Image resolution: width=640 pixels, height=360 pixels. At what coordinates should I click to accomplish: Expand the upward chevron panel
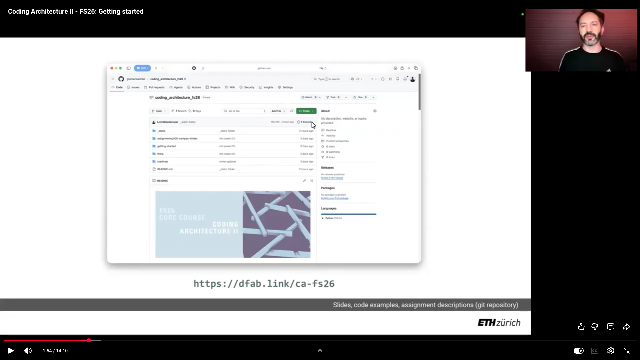320,351
